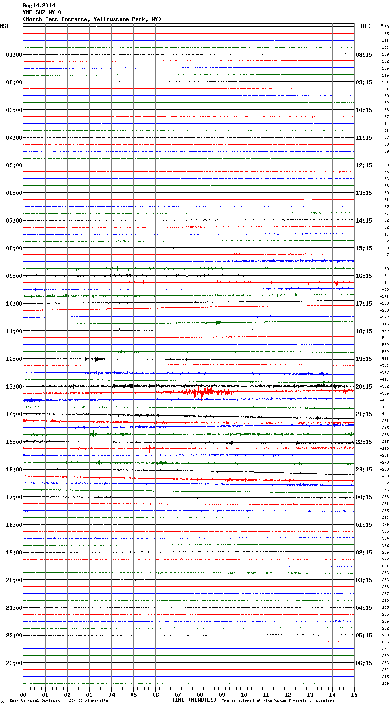Image resolution: width=391 pixels, height=707 pixels.
Task: Choose the 14:00 MST row label
Action: click(14, 414)
